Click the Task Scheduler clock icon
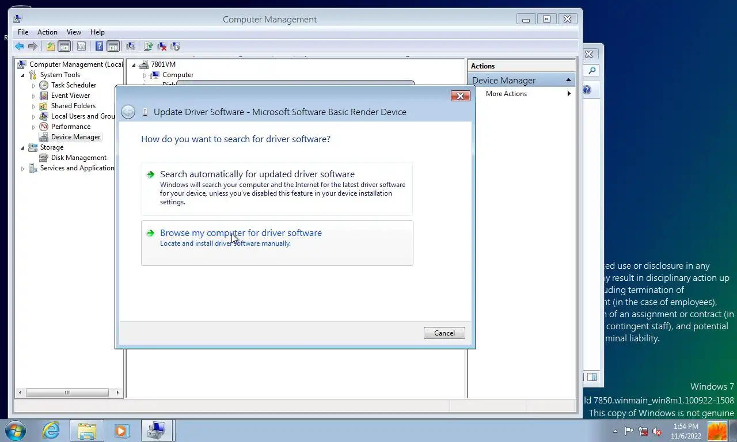Viewport: 737px width, 442px height. coord(44,85)
